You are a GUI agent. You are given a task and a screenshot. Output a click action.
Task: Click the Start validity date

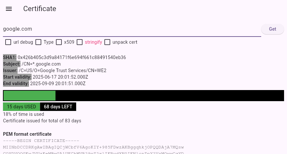coord(60,77)
